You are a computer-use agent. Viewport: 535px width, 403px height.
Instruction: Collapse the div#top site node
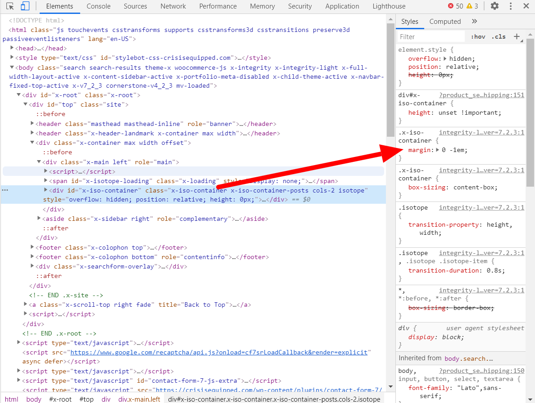pyautogui.click(x=25, y=104)
